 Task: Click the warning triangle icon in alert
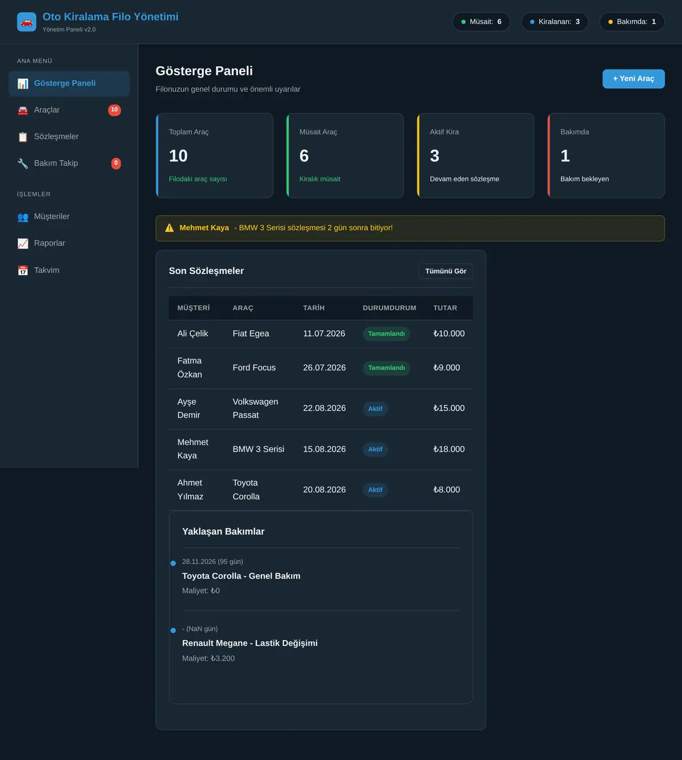coord(169,228)
